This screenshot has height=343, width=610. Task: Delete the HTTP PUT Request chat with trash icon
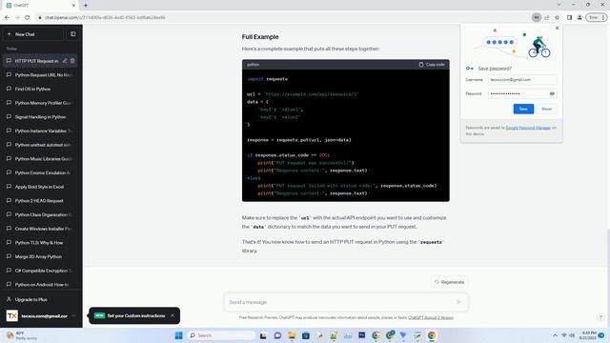click(72, 61)
